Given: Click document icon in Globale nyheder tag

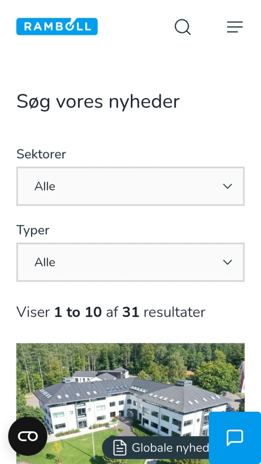Looking at the screenshot, I should pyautogui.click(x=120, y=448).
